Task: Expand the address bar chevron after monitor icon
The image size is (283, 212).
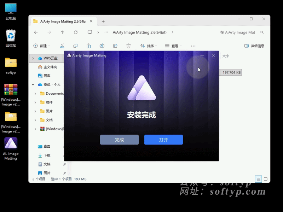Action: [98, 32]
